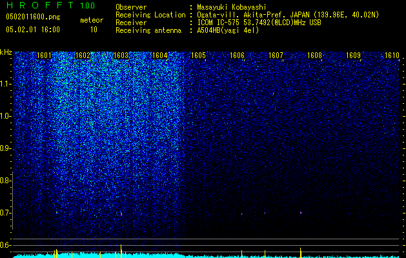Click the yellow spike below the 1606 echo
This screenshot has height=258, width=406.
click(241, 254)
